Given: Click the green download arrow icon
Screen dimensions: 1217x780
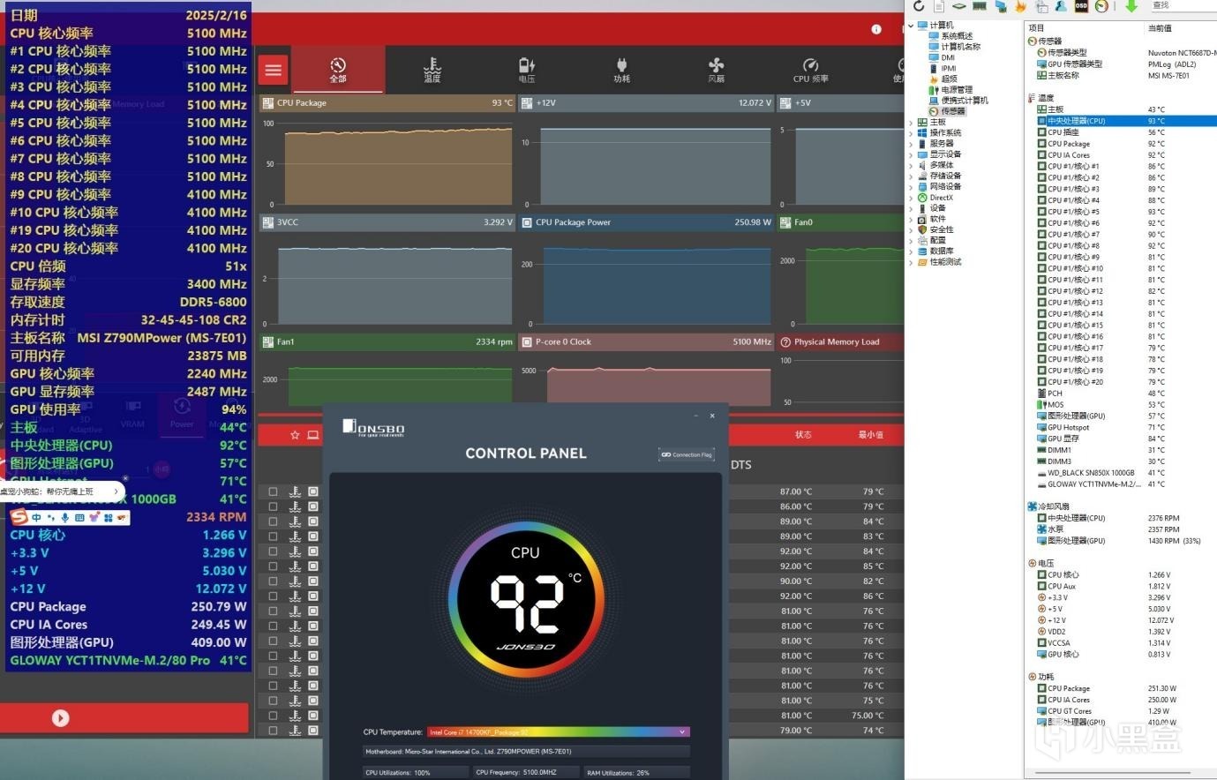Looking at the screenshot, I should pos(1131,6).
